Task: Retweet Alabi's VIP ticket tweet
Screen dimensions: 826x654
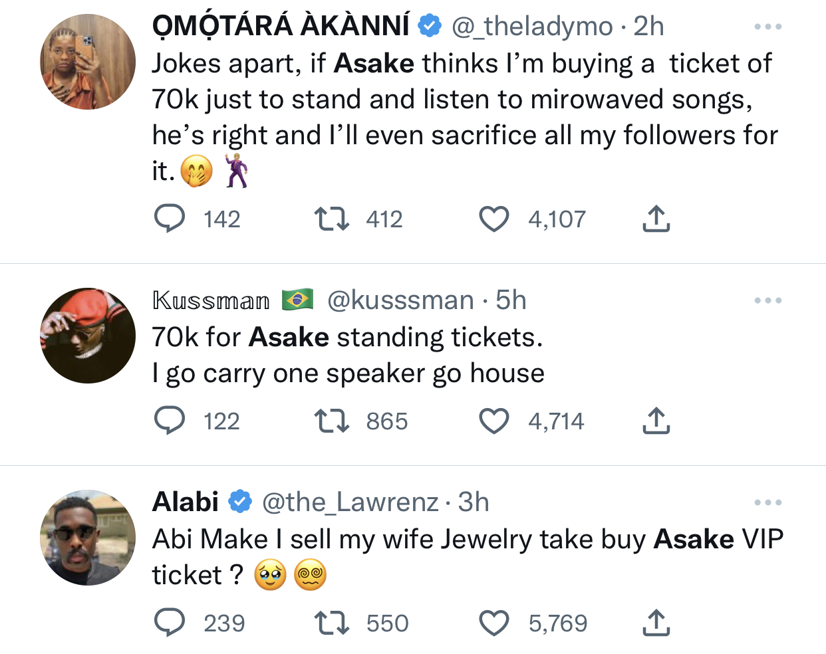Action: point(331,623)
